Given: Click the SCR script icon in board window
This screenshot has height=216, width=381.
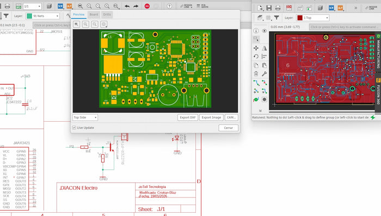Looking at the screenshot, I should (x=331, y=8).
